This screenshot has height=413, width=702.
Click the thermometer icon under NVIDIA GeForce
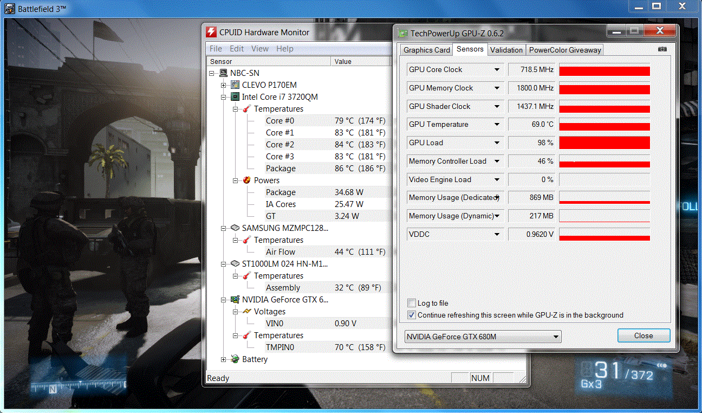tap(247, 335)
